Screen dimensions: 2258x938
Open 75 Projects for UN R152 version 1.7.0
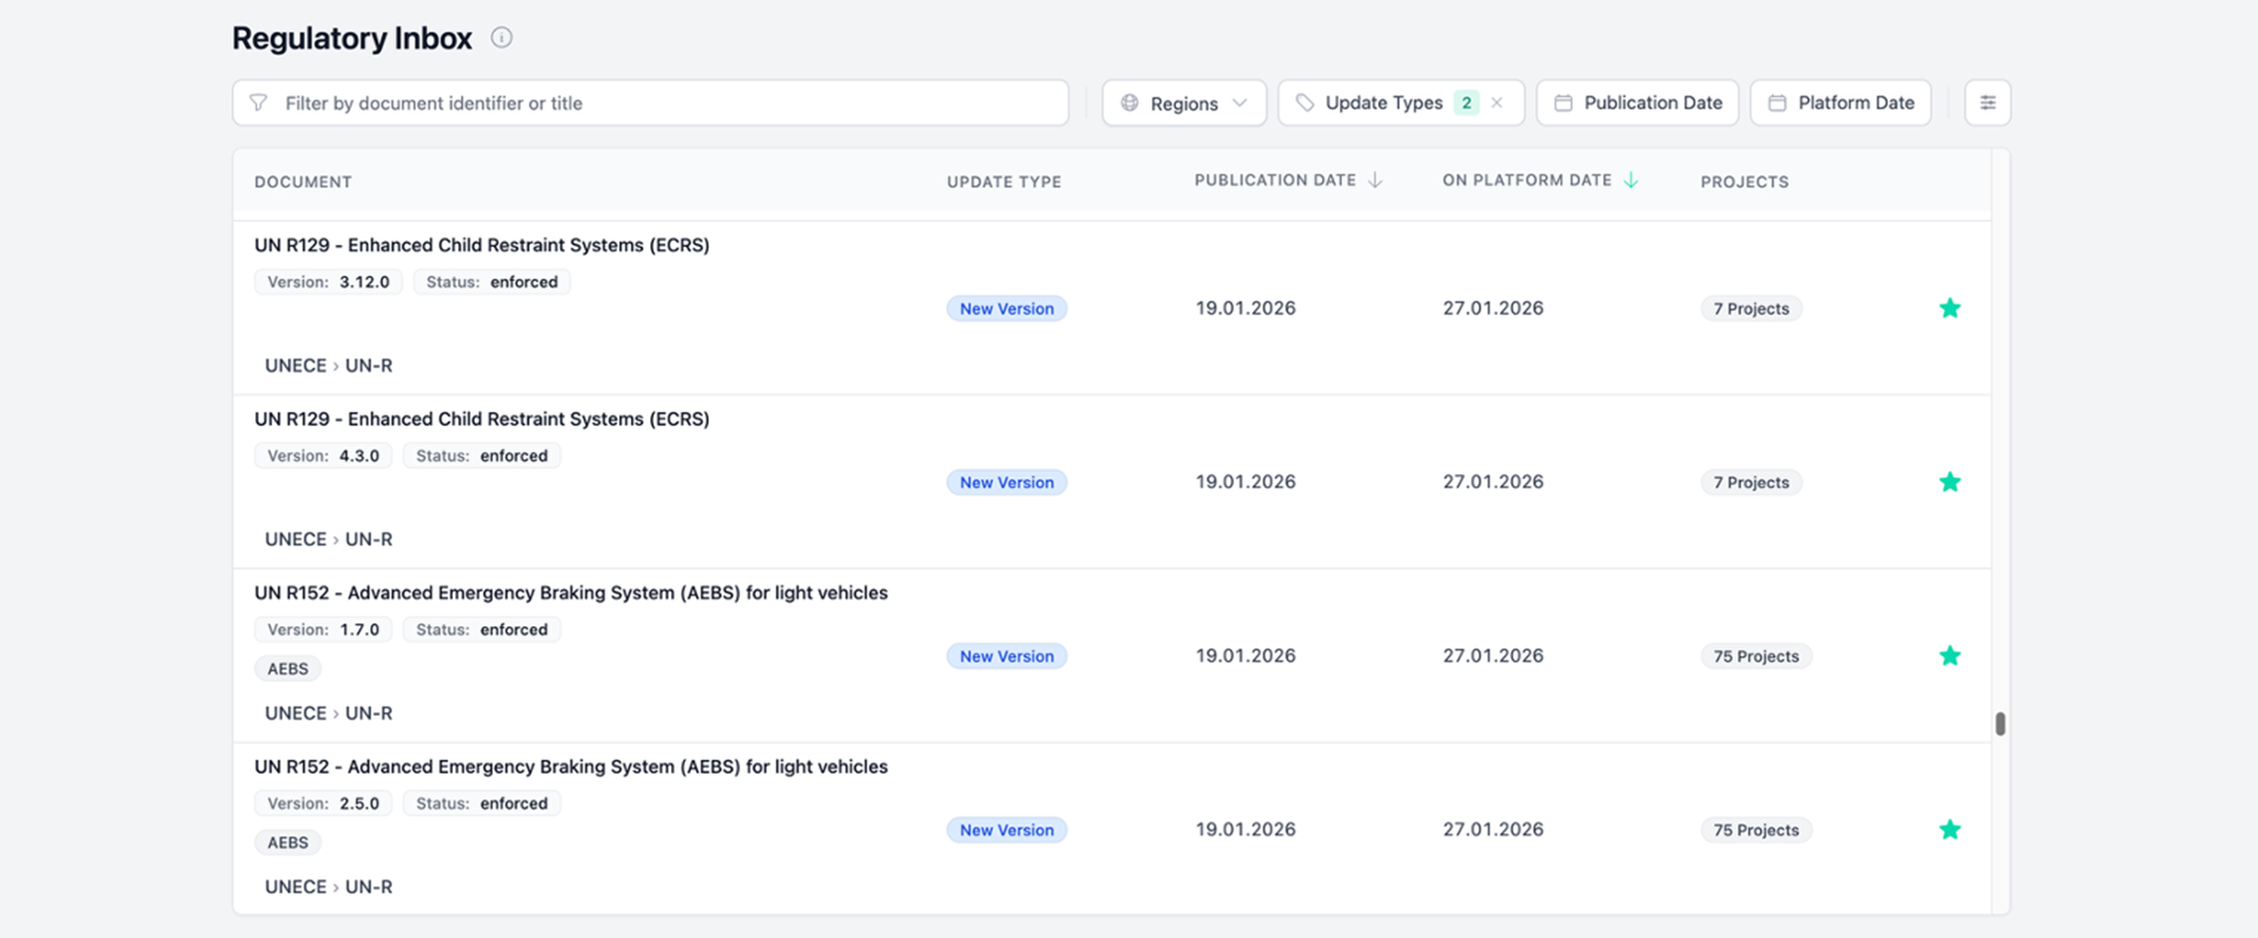pyautogui.click(x=1755, y=655)
